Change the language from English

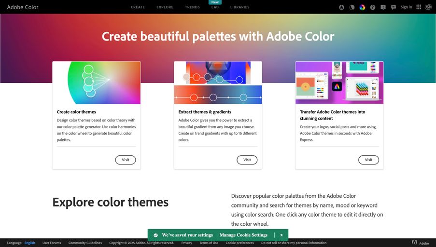(x=30, y=243)
